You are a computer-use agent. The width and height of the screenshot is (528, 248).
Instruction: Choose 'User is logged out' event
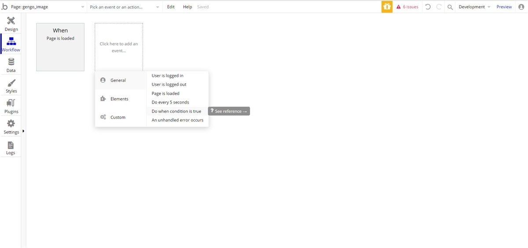click(x=177, y=85)
